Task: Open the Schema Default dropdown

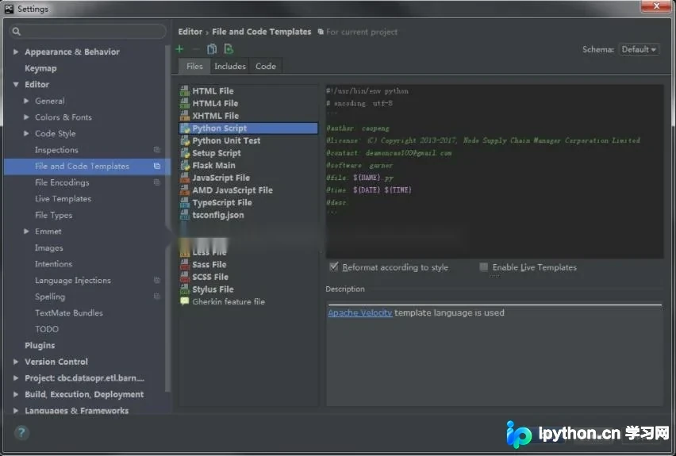Action: 639,49
